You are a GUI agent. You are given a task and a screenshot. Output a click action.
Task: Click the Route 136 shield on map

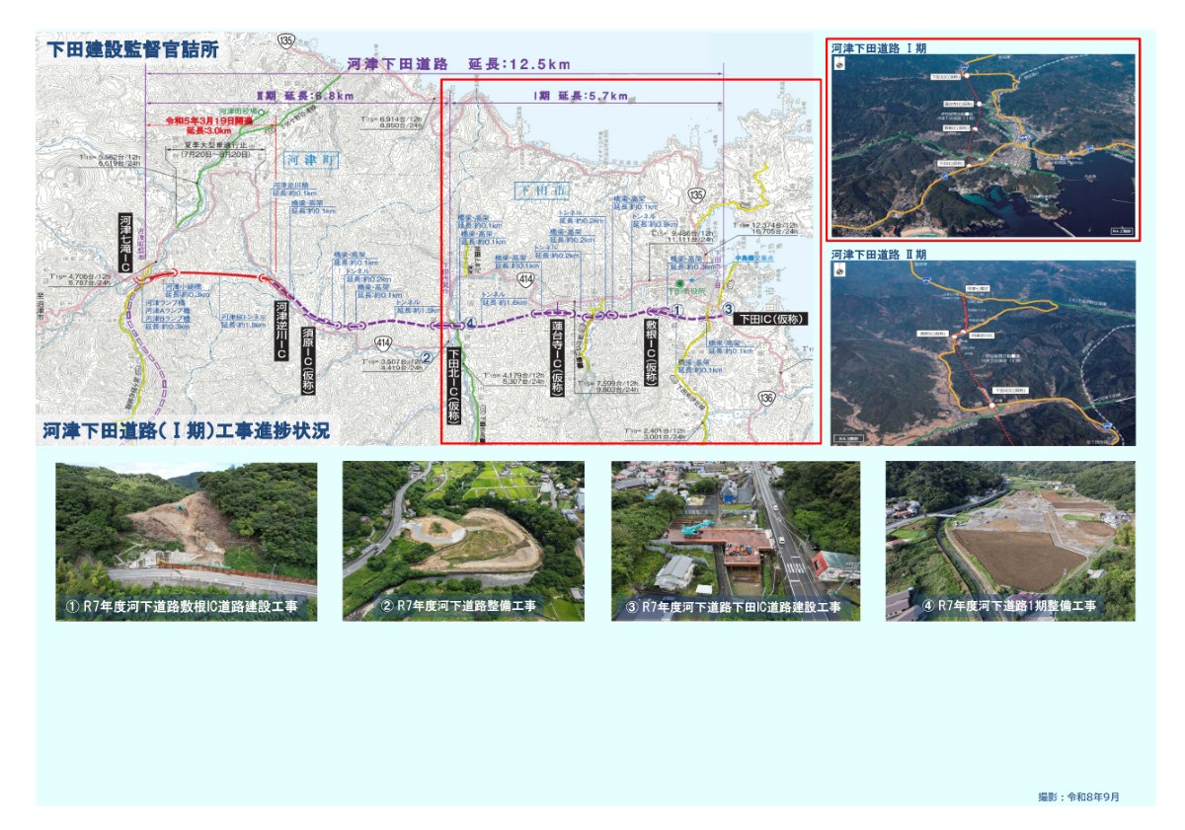pos(766,397)
